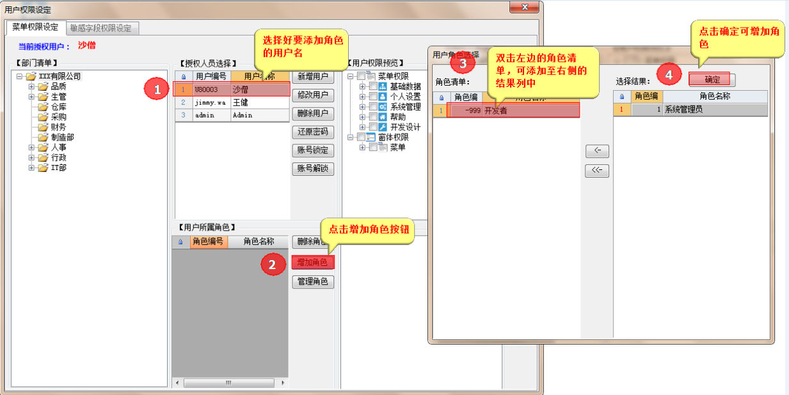Select user row jimmy.wa 王健
The width and height of the screenshot is (789, 395).
click(232, 102)
